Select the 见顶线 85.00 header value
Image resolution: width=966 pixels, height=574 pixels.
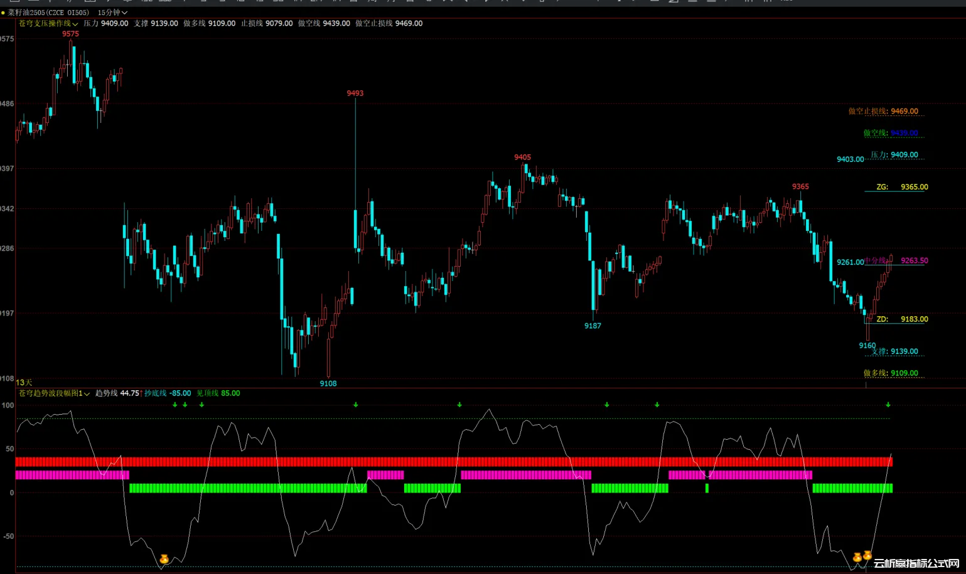pyautogui.click(x=218, y=393)
